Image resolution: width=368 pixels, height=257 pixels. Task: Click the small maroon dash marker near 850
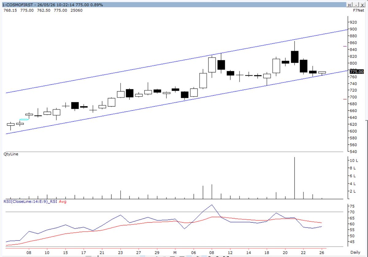click(x=345, y=46)
